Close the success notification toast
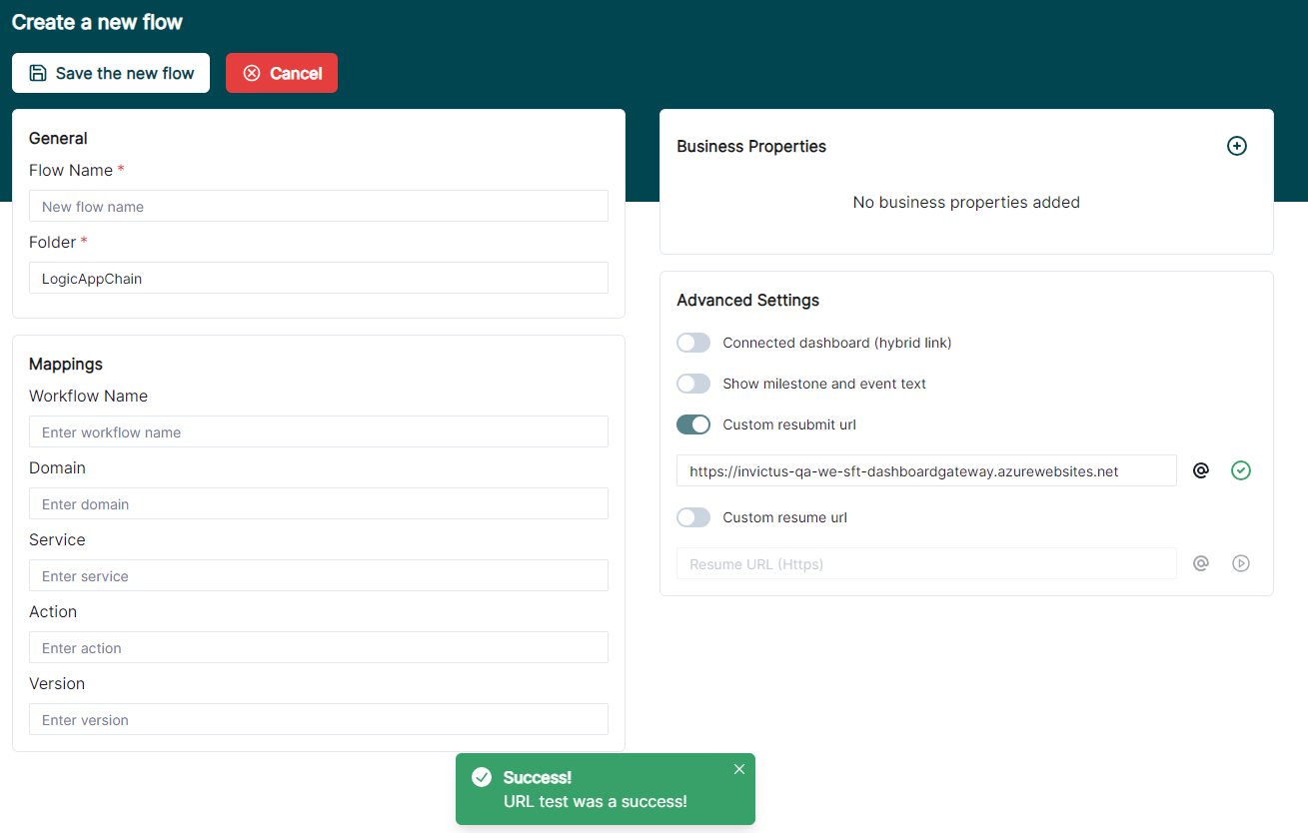 point(739,769)
